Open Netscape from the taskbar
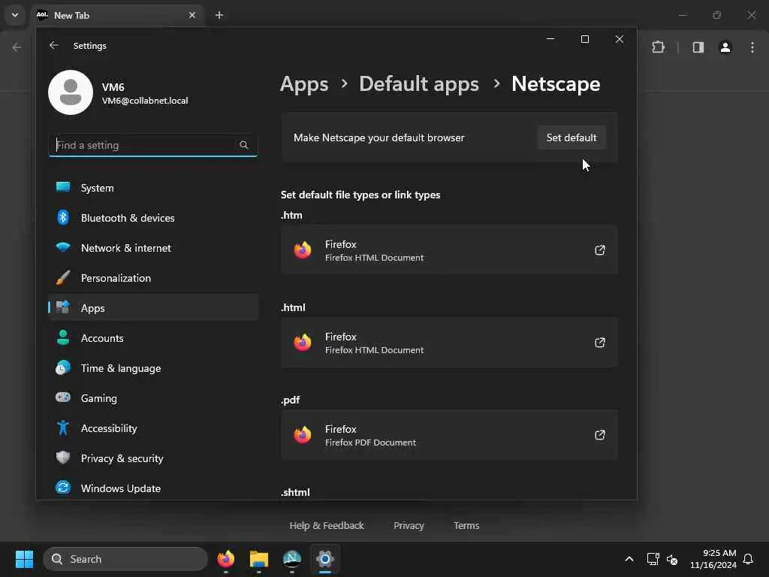 tap(292, 559)
